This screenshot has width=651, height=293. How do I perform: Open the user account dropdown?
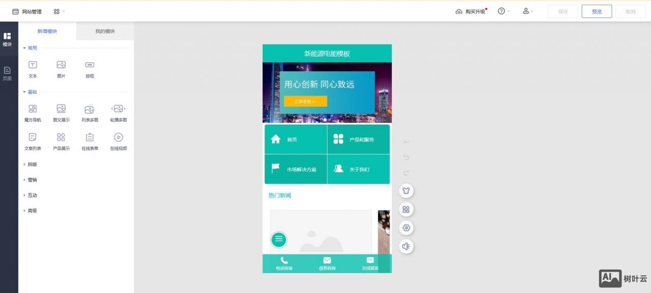(x=527, y=11)
